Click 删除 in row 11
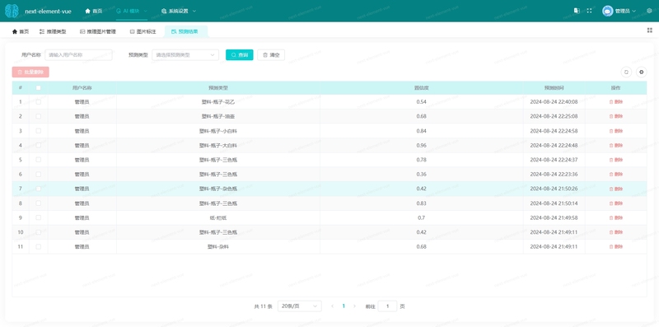This screenshot has height=327, width=659. tap(616, 247)
